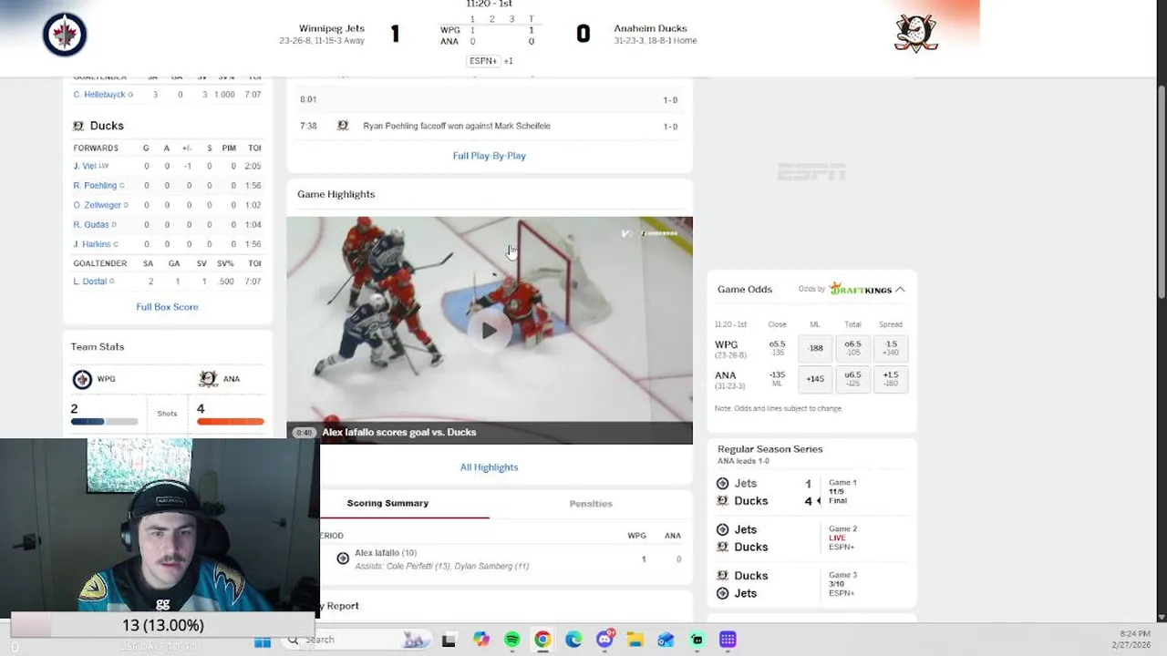The height and width of the screenshot is (656, 1167).
Task: Open the Full Play-By-Play link
Action: pos(490,156)
